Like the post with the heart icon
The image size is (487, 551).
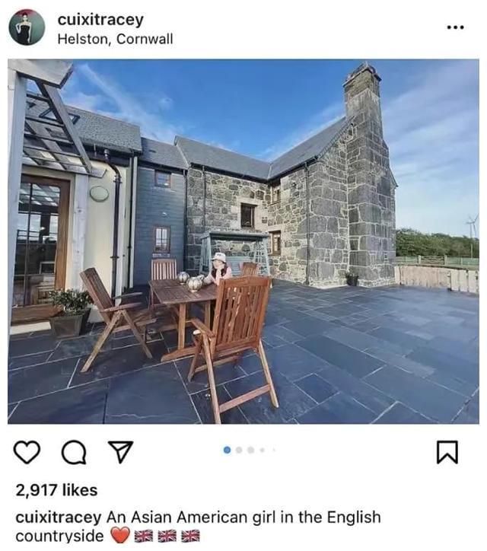pos(27,452)
